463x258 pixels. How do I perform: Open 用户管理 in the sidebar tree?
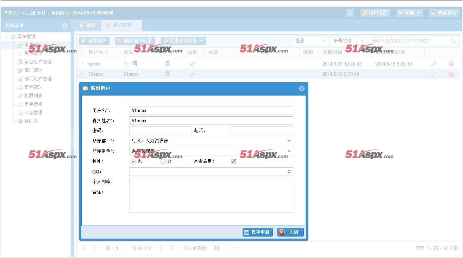(x=33, y=45)
